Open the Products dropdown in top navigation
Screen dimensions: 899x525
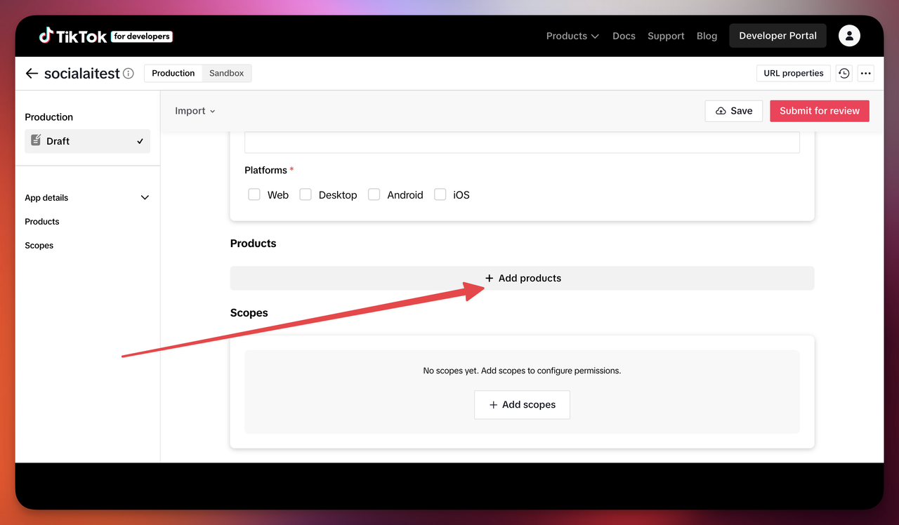coord(572,36)
